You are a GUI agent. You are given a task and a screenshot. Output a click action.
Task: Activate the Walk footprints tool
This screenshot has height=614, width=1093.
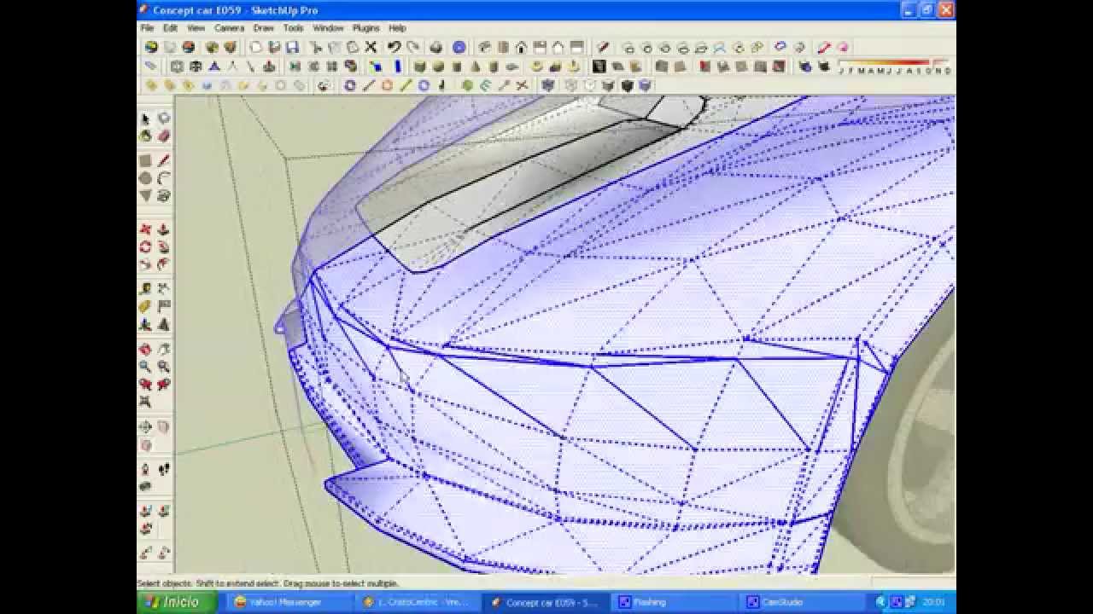[163, 469]
